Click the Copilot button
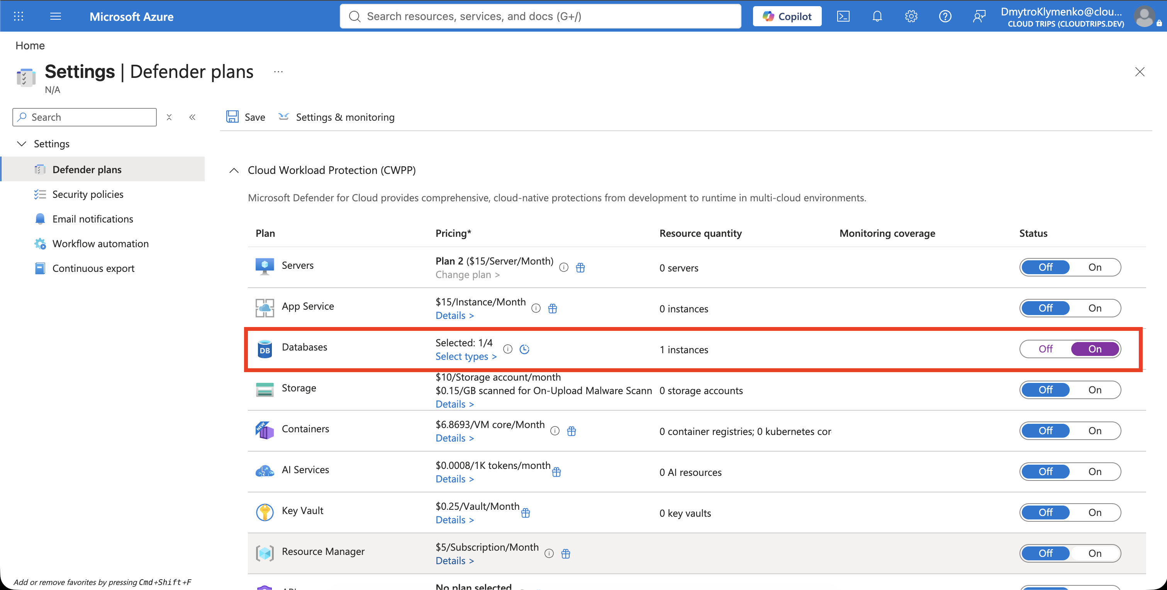1167x590 pixels. click(x=787, y=16)
